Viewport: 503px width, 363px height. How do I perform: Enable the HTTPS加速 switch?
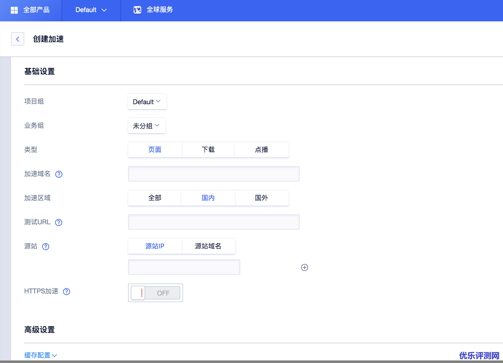pyautogui.click(x=155, y=293)
